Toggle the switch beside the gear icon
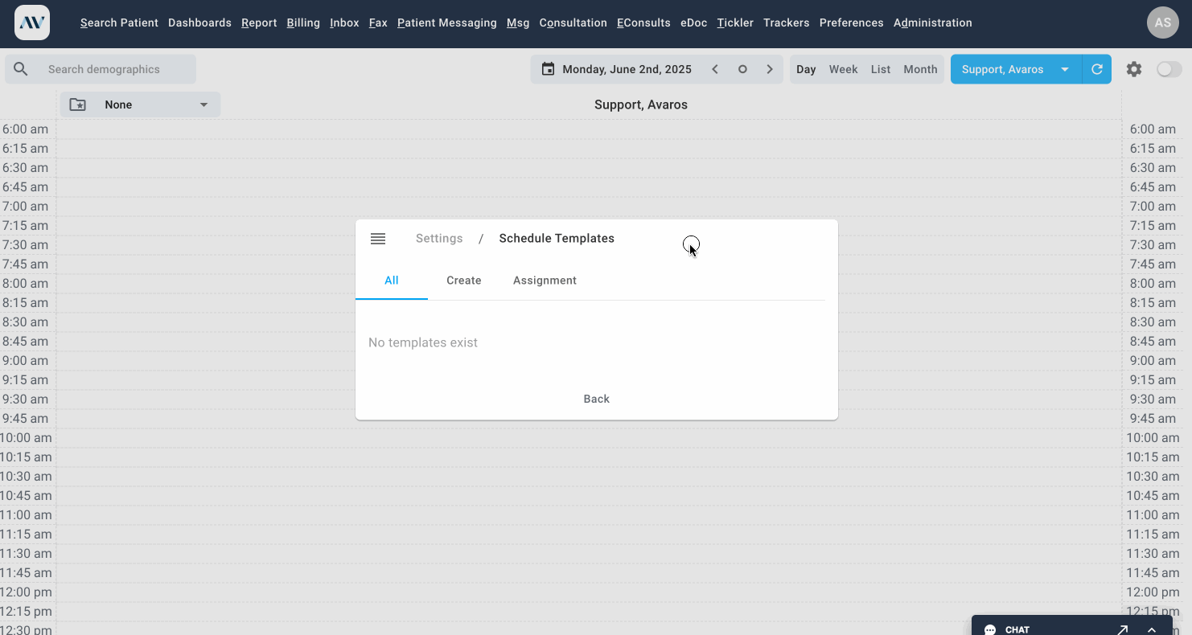Screen dimensions: 1192x635 pyautogui.click(x=1169, y=69)
